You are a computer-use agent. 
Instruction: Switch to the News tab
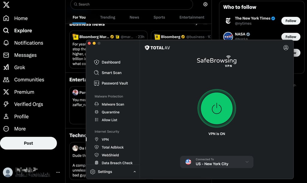tap(134, 17)
